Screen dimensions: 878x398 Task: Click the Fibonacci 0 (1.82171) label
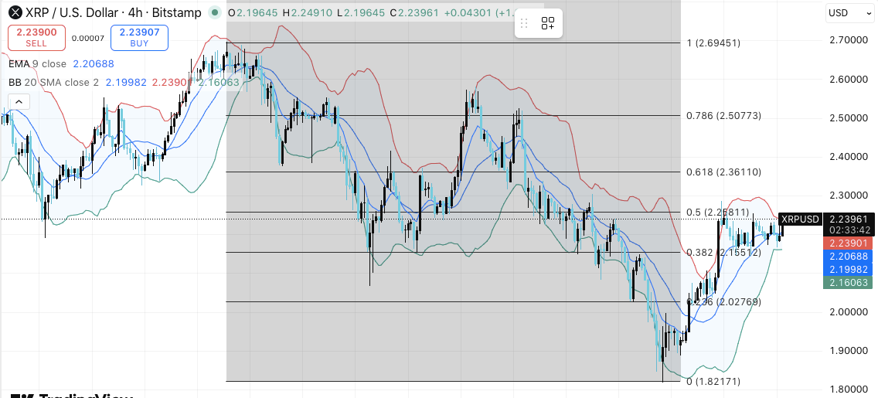tap(713, 382)
